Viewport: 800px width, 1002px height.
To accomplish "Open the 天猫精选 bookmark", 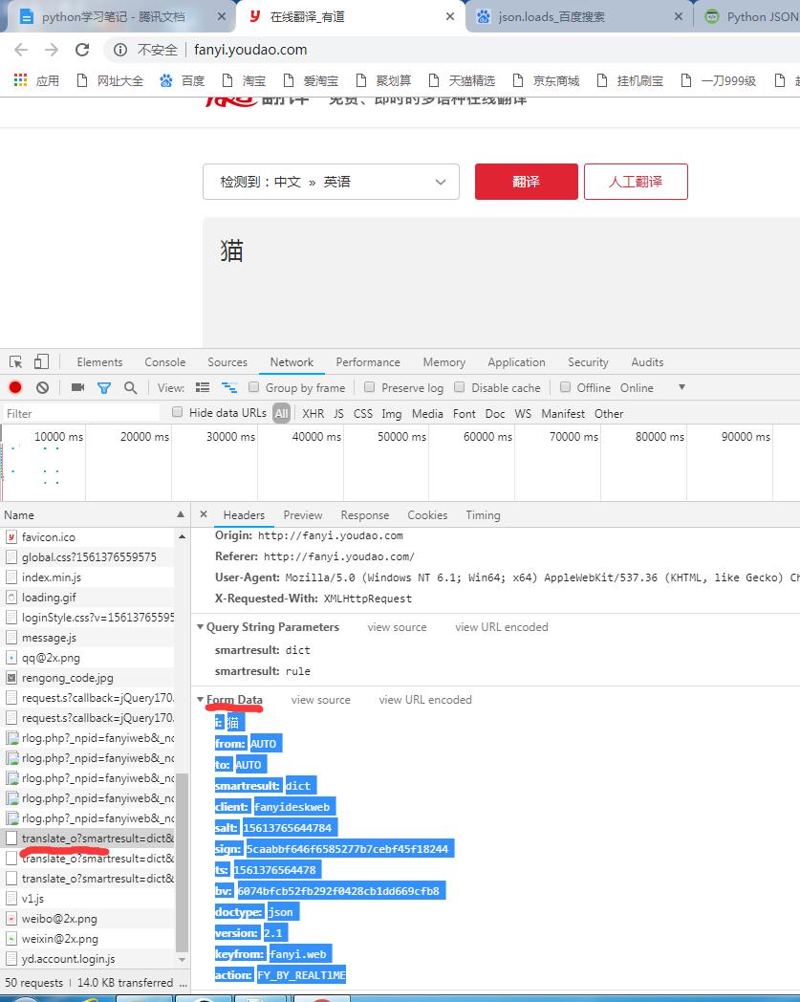I will [462, 80].
